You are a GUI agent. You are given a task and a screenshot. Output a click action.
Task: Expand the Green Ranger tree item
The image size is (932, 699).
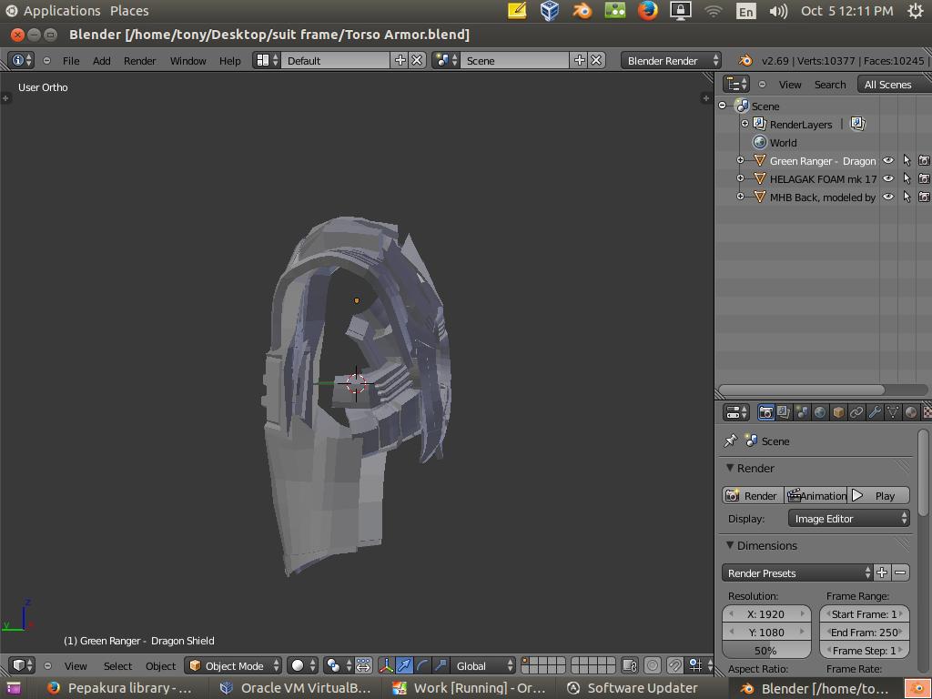(x=740, y=160)
